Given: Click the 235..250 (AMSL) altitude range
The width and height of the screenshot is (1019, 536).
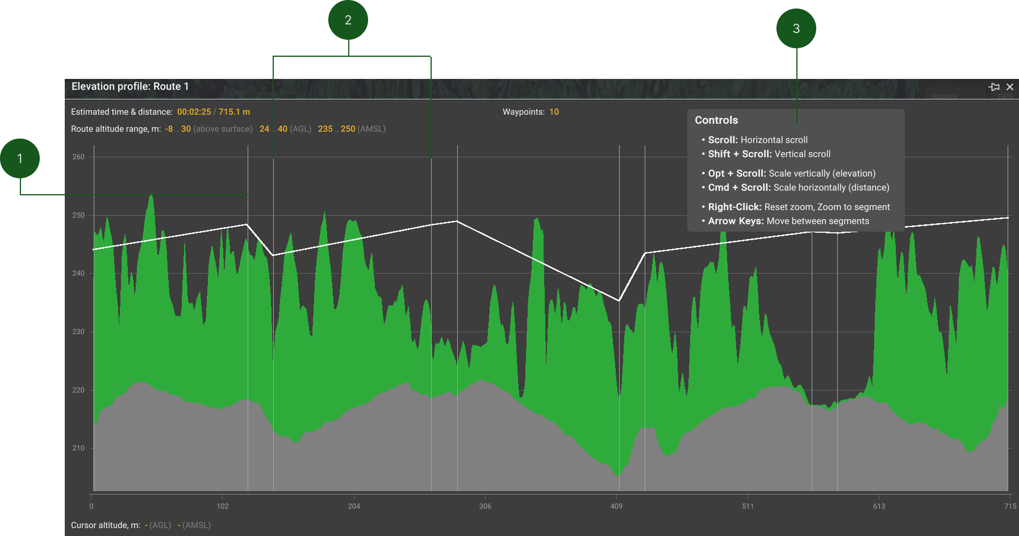Looking at the screenshot, I should tap(352, 129).
